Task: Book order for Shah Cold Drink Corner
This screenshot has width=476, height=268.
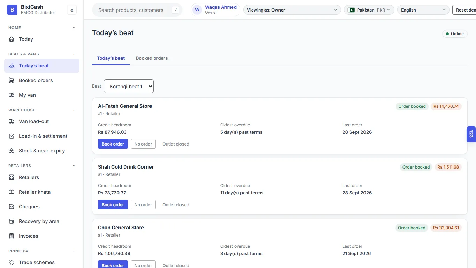Action: (113, 205)
